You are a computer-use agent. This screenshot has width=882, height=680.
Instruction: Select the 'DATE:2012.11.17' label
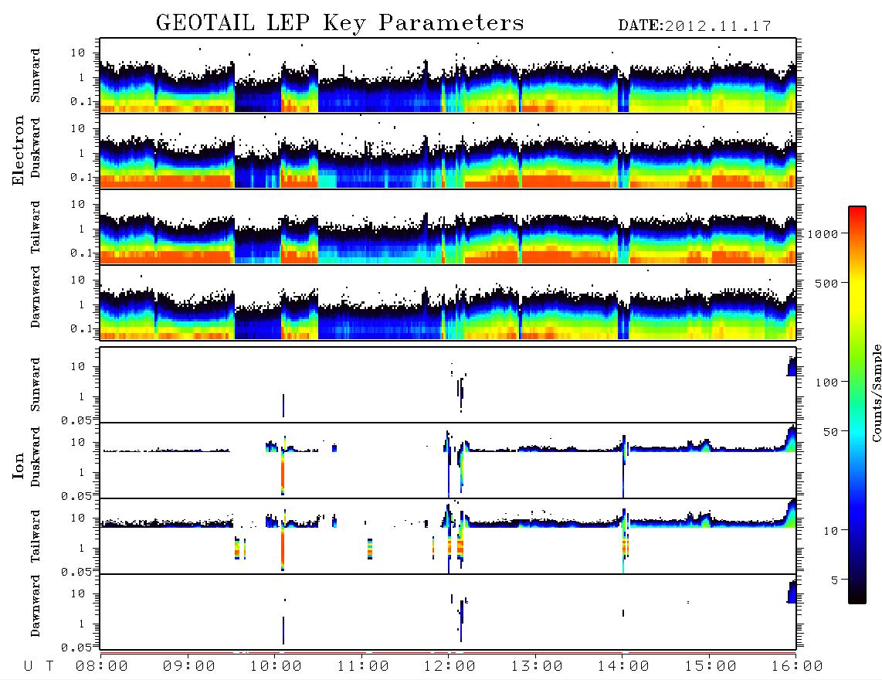coord(694,26)
